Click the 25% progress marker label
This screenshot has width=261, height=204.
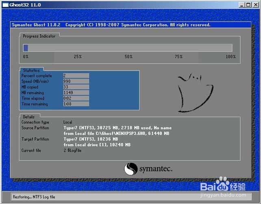78,57
